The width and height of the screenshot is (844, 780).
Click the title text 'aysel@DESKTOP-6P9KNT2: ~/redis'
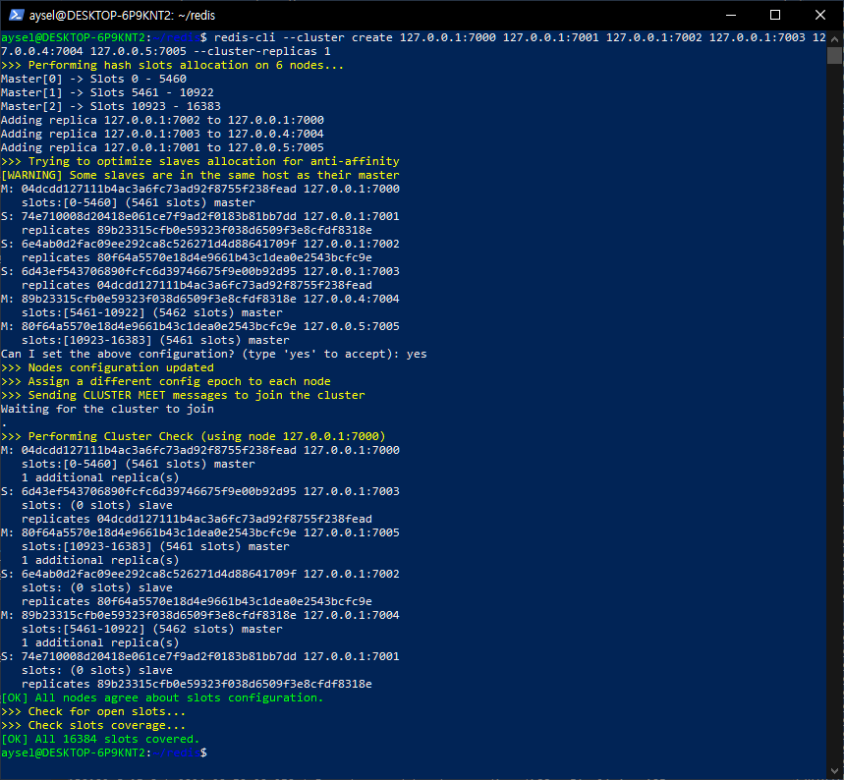click(122, 15)
